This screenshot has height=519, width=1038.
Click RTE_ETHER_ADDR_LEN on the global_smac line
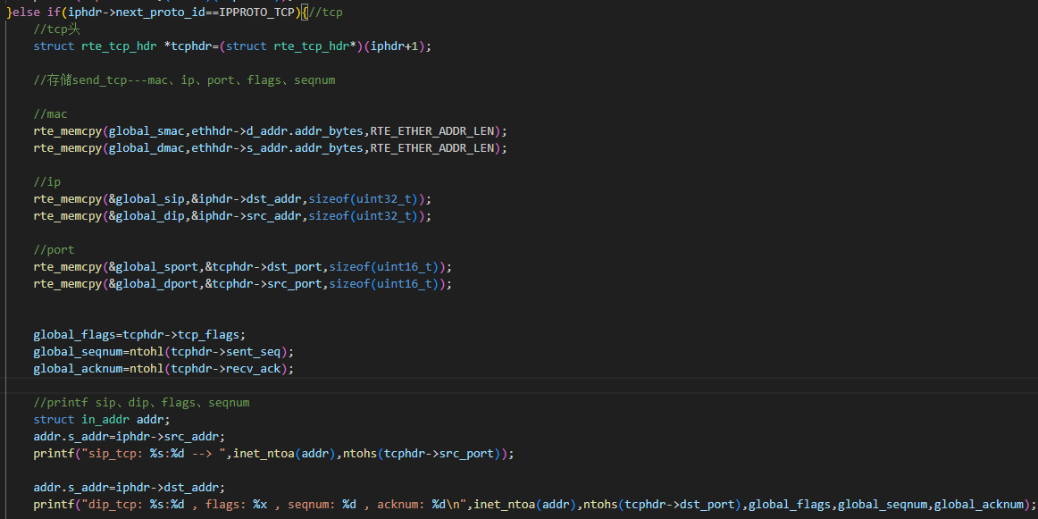click(x=431, y=131)
